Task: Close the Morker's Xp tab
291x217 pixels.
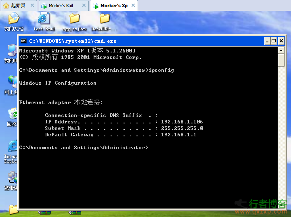Action: (x=133, y=5)
